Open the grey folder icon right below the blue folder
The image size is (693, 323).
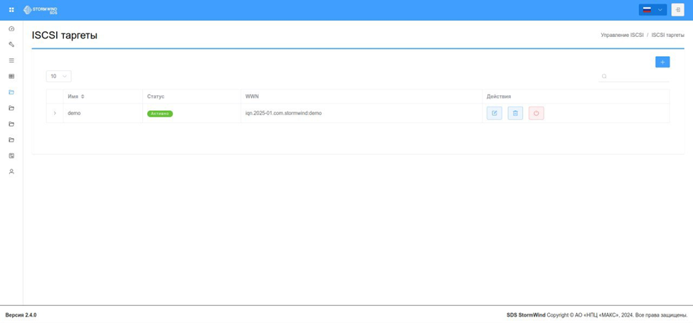pos(11,108)
